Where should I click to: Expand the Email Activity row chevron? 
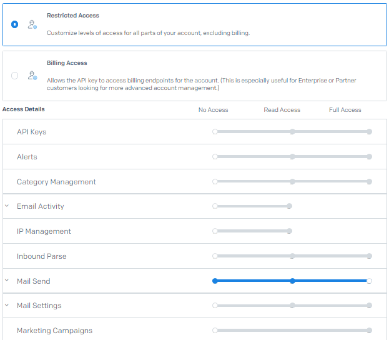7,206
